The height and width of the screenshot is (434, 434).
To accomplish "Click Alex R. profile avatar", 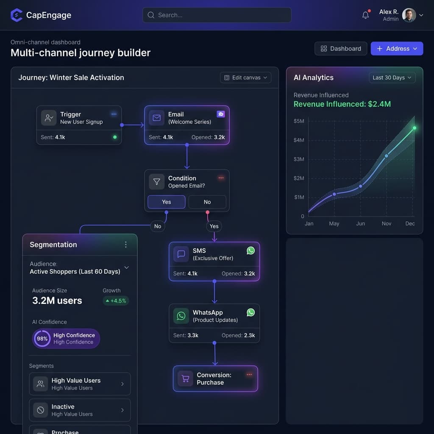I will 409,15.
